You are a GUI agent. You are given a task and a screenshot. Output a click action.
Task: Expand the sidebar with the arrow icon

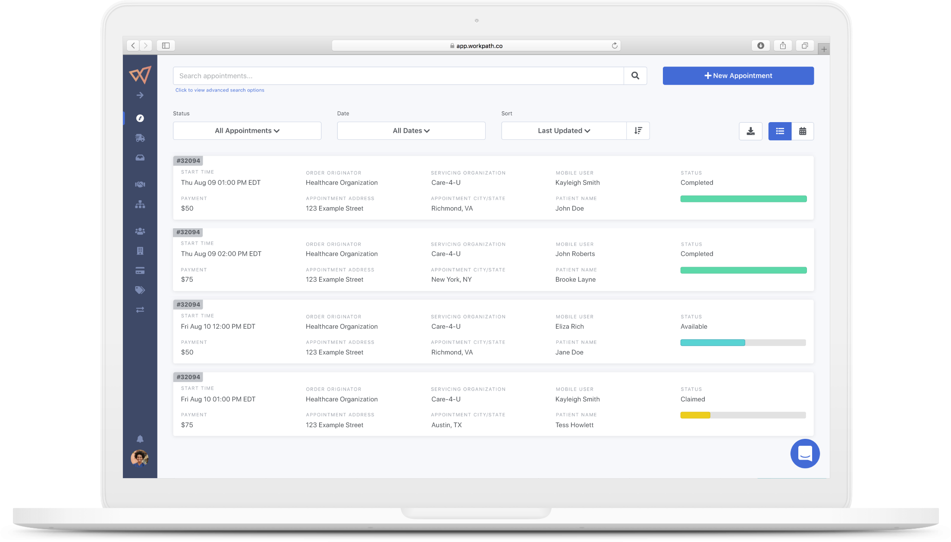pyautogui.click(x=140, y=95)
